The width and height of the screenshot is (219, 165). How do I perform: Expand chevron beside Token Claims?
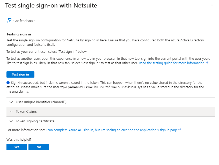tap(11, 112)
